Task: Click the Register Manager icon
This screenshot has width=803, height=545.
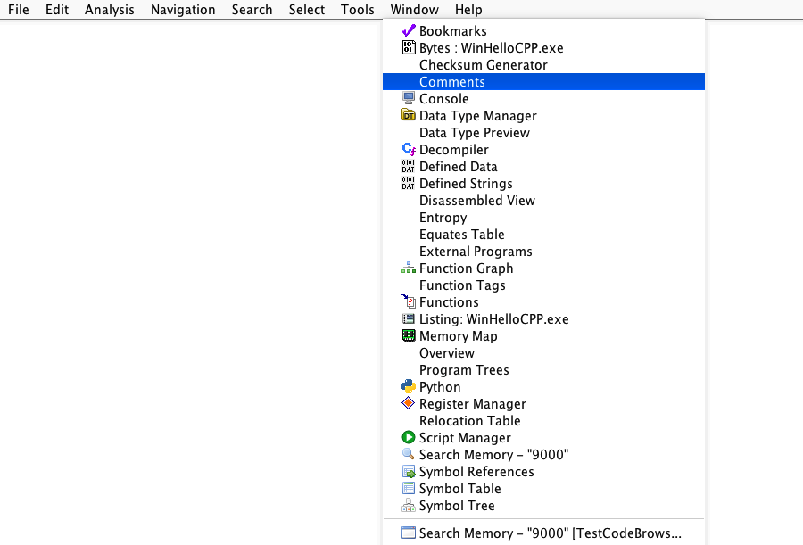Action: point(409,404)
